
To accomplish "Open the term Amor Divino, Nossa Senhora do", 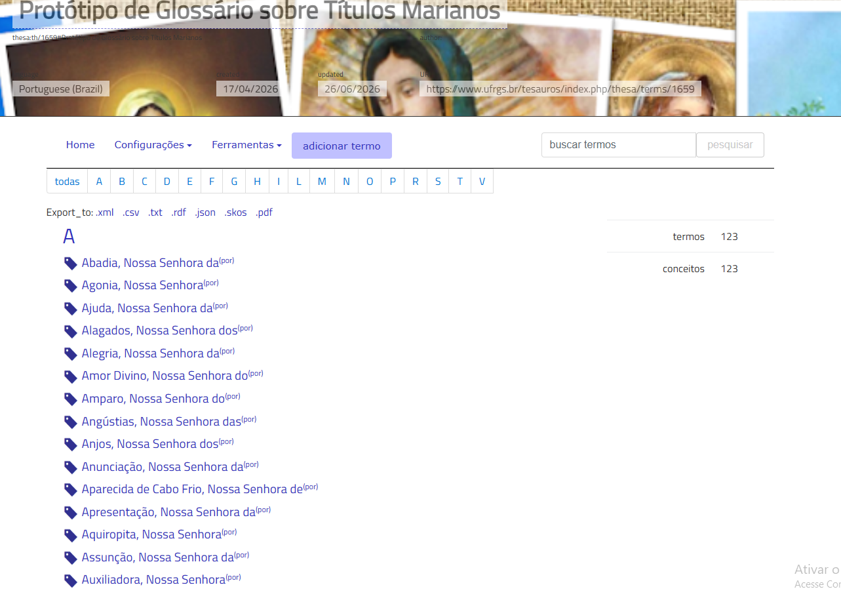I will 165,376.
